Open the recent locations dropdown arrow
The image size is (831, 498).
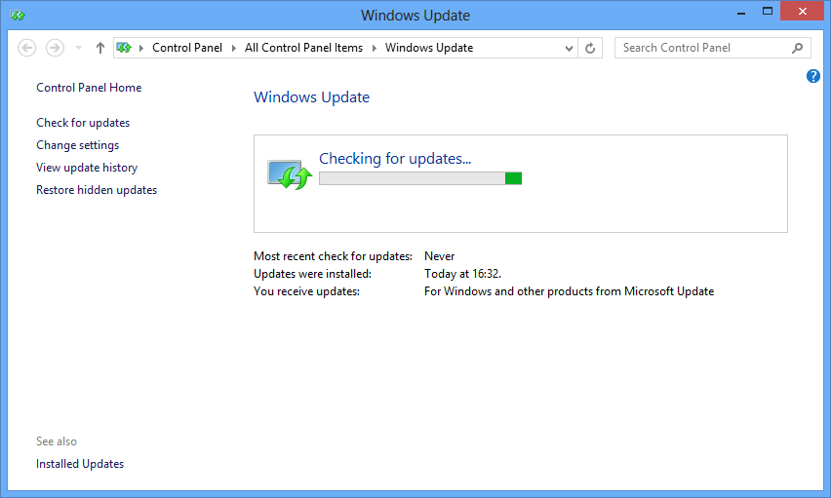tap(78, 48)
